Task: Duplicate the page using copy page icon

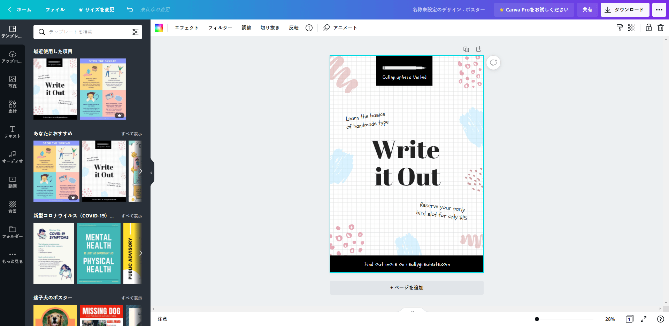Action: pos(466,49)
